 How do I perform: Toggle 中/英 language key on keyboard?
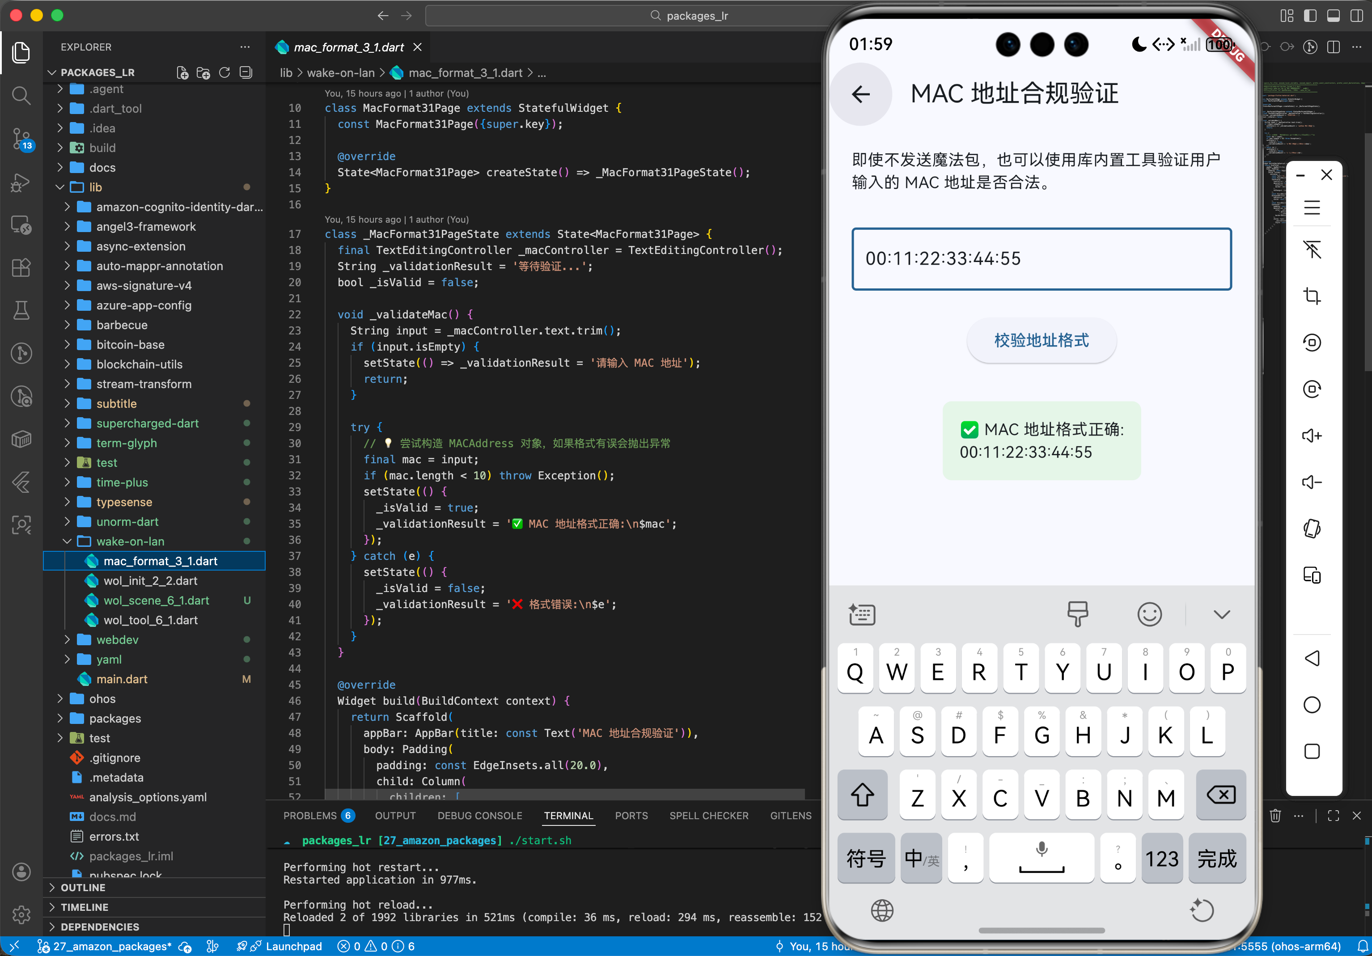point(921,859)
